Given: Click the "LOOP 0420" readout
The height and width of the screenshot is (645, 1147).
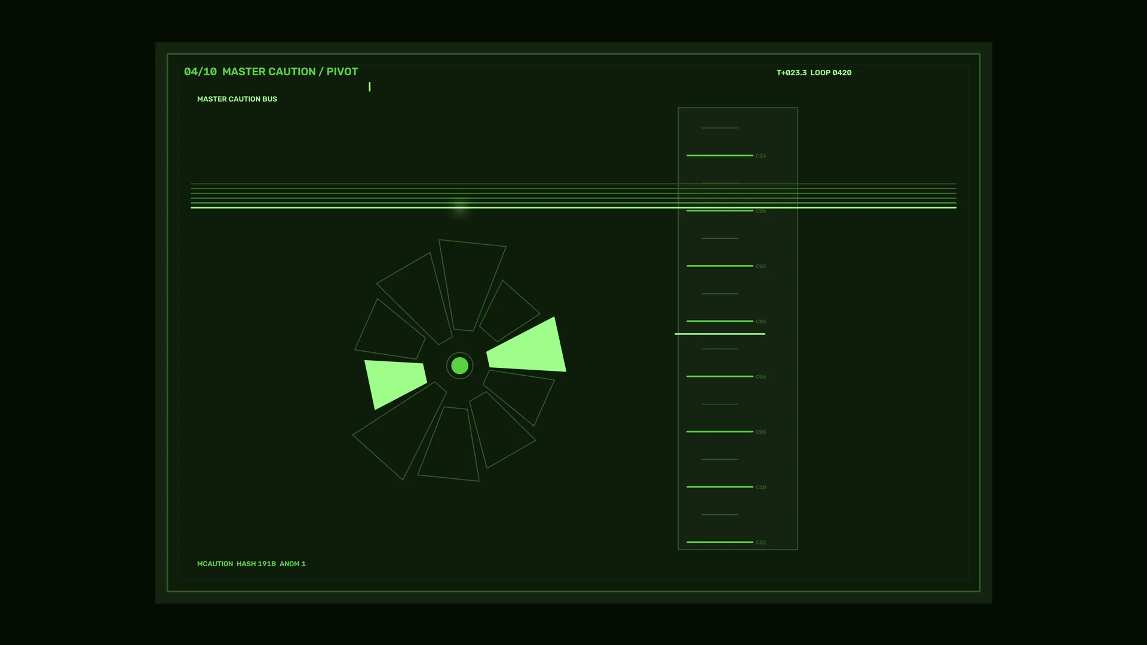Looking at the screenshot, I should 831,73.
